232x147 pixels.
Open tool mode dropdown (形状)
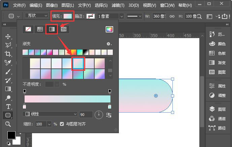pyautogui.click(x=37, y=16)
